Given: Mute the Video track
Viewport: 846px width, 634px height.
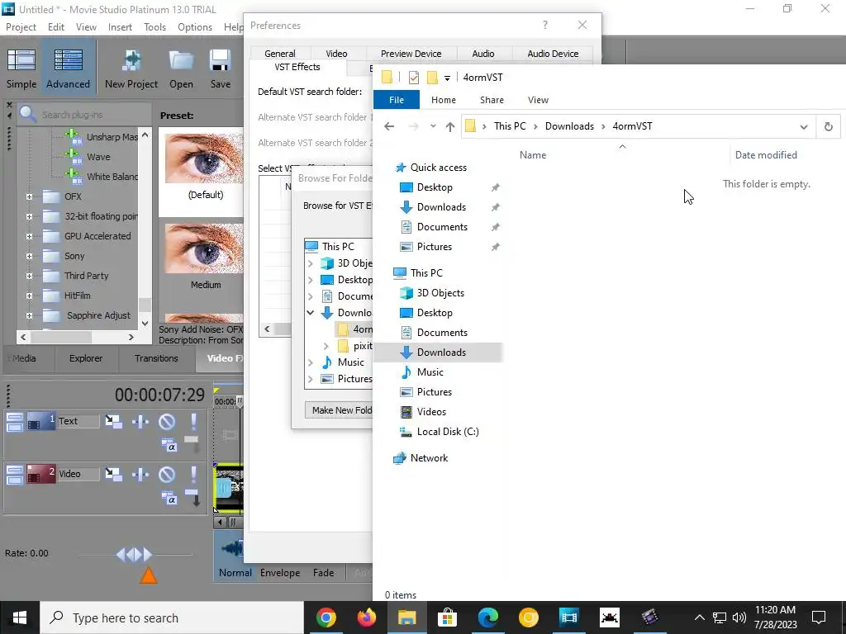Looking at the screenshot, I should (x=167, y=474).
